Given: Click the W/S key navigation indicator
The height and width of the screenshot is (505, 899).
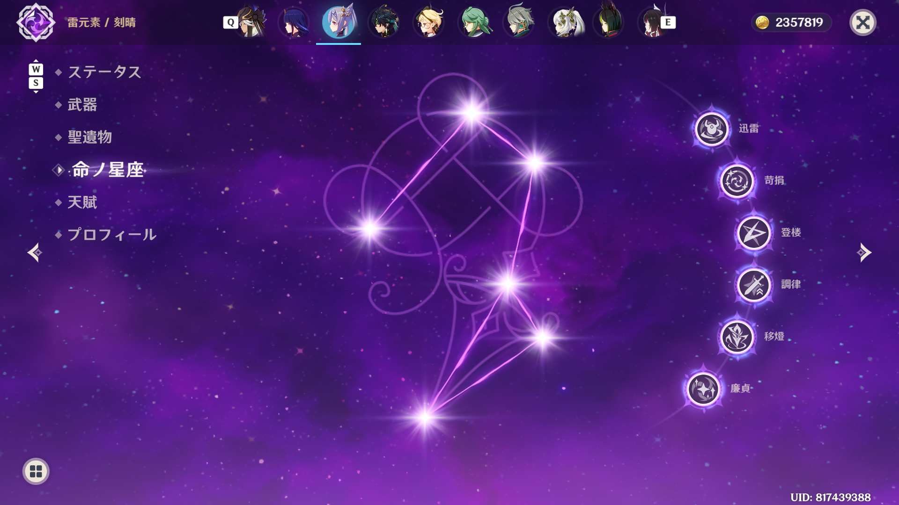Looking at the screenshot, I should click(36, 76).
